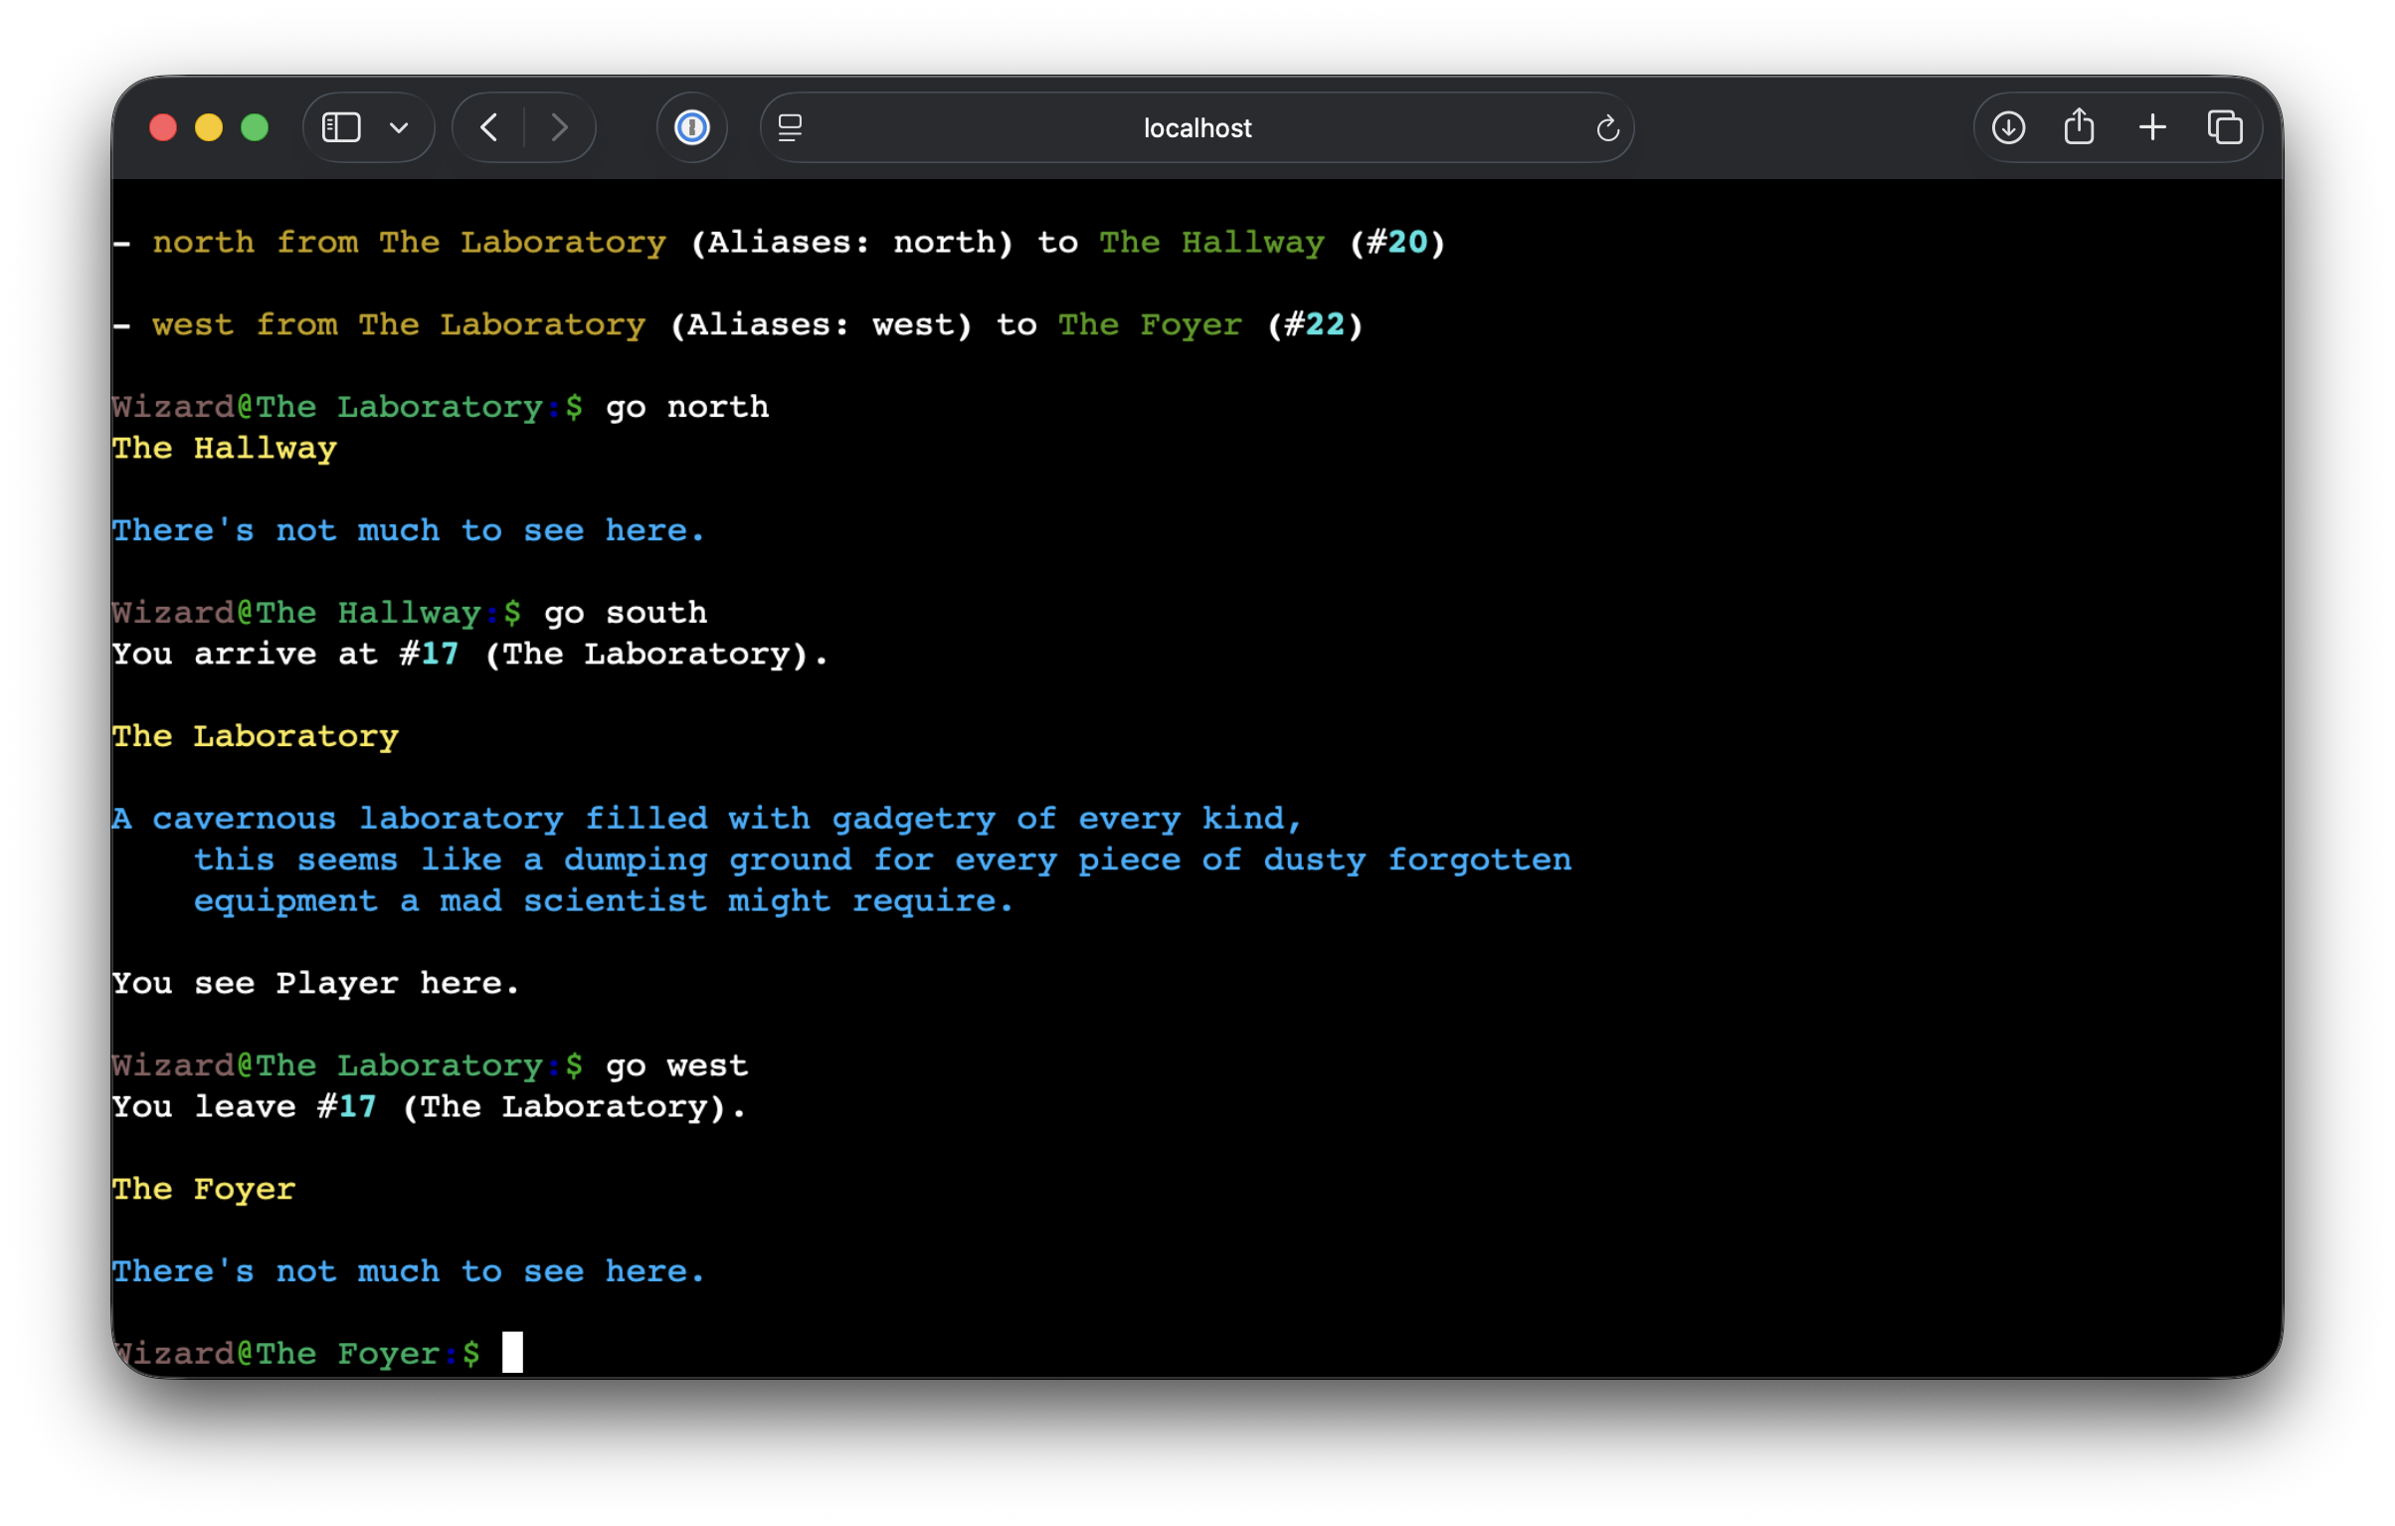Image resolution: width=2395 pixels, height=1526 pixels.
Task: Toggle the Safari sidebar
Action: point(341,127)
